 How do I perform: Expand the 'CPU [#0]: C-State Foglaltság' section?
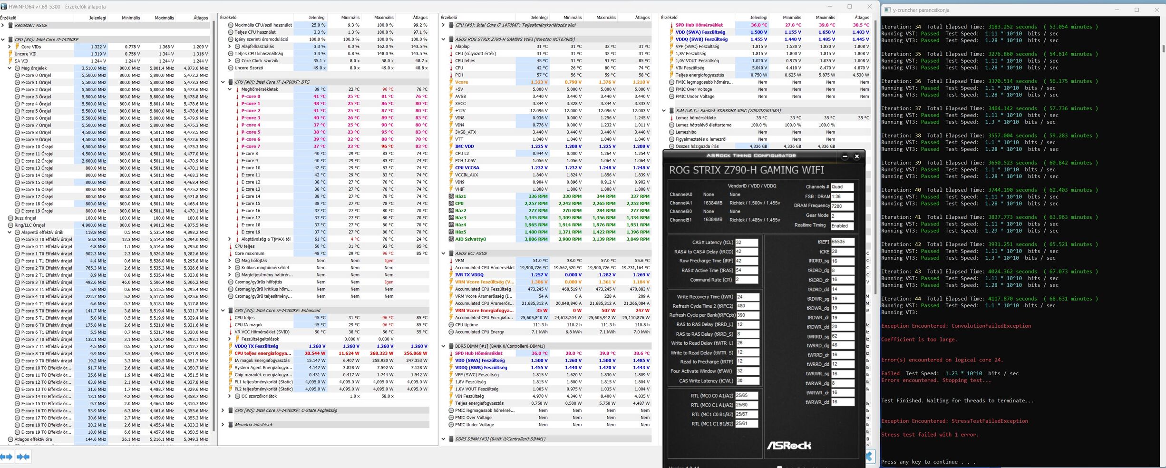point(223,410)
